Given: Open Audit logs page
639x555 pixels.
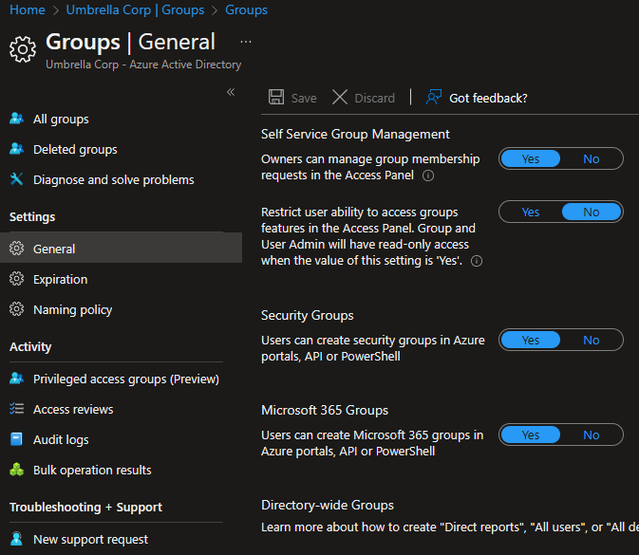Looking at the screenshot, I should point(121,439).
